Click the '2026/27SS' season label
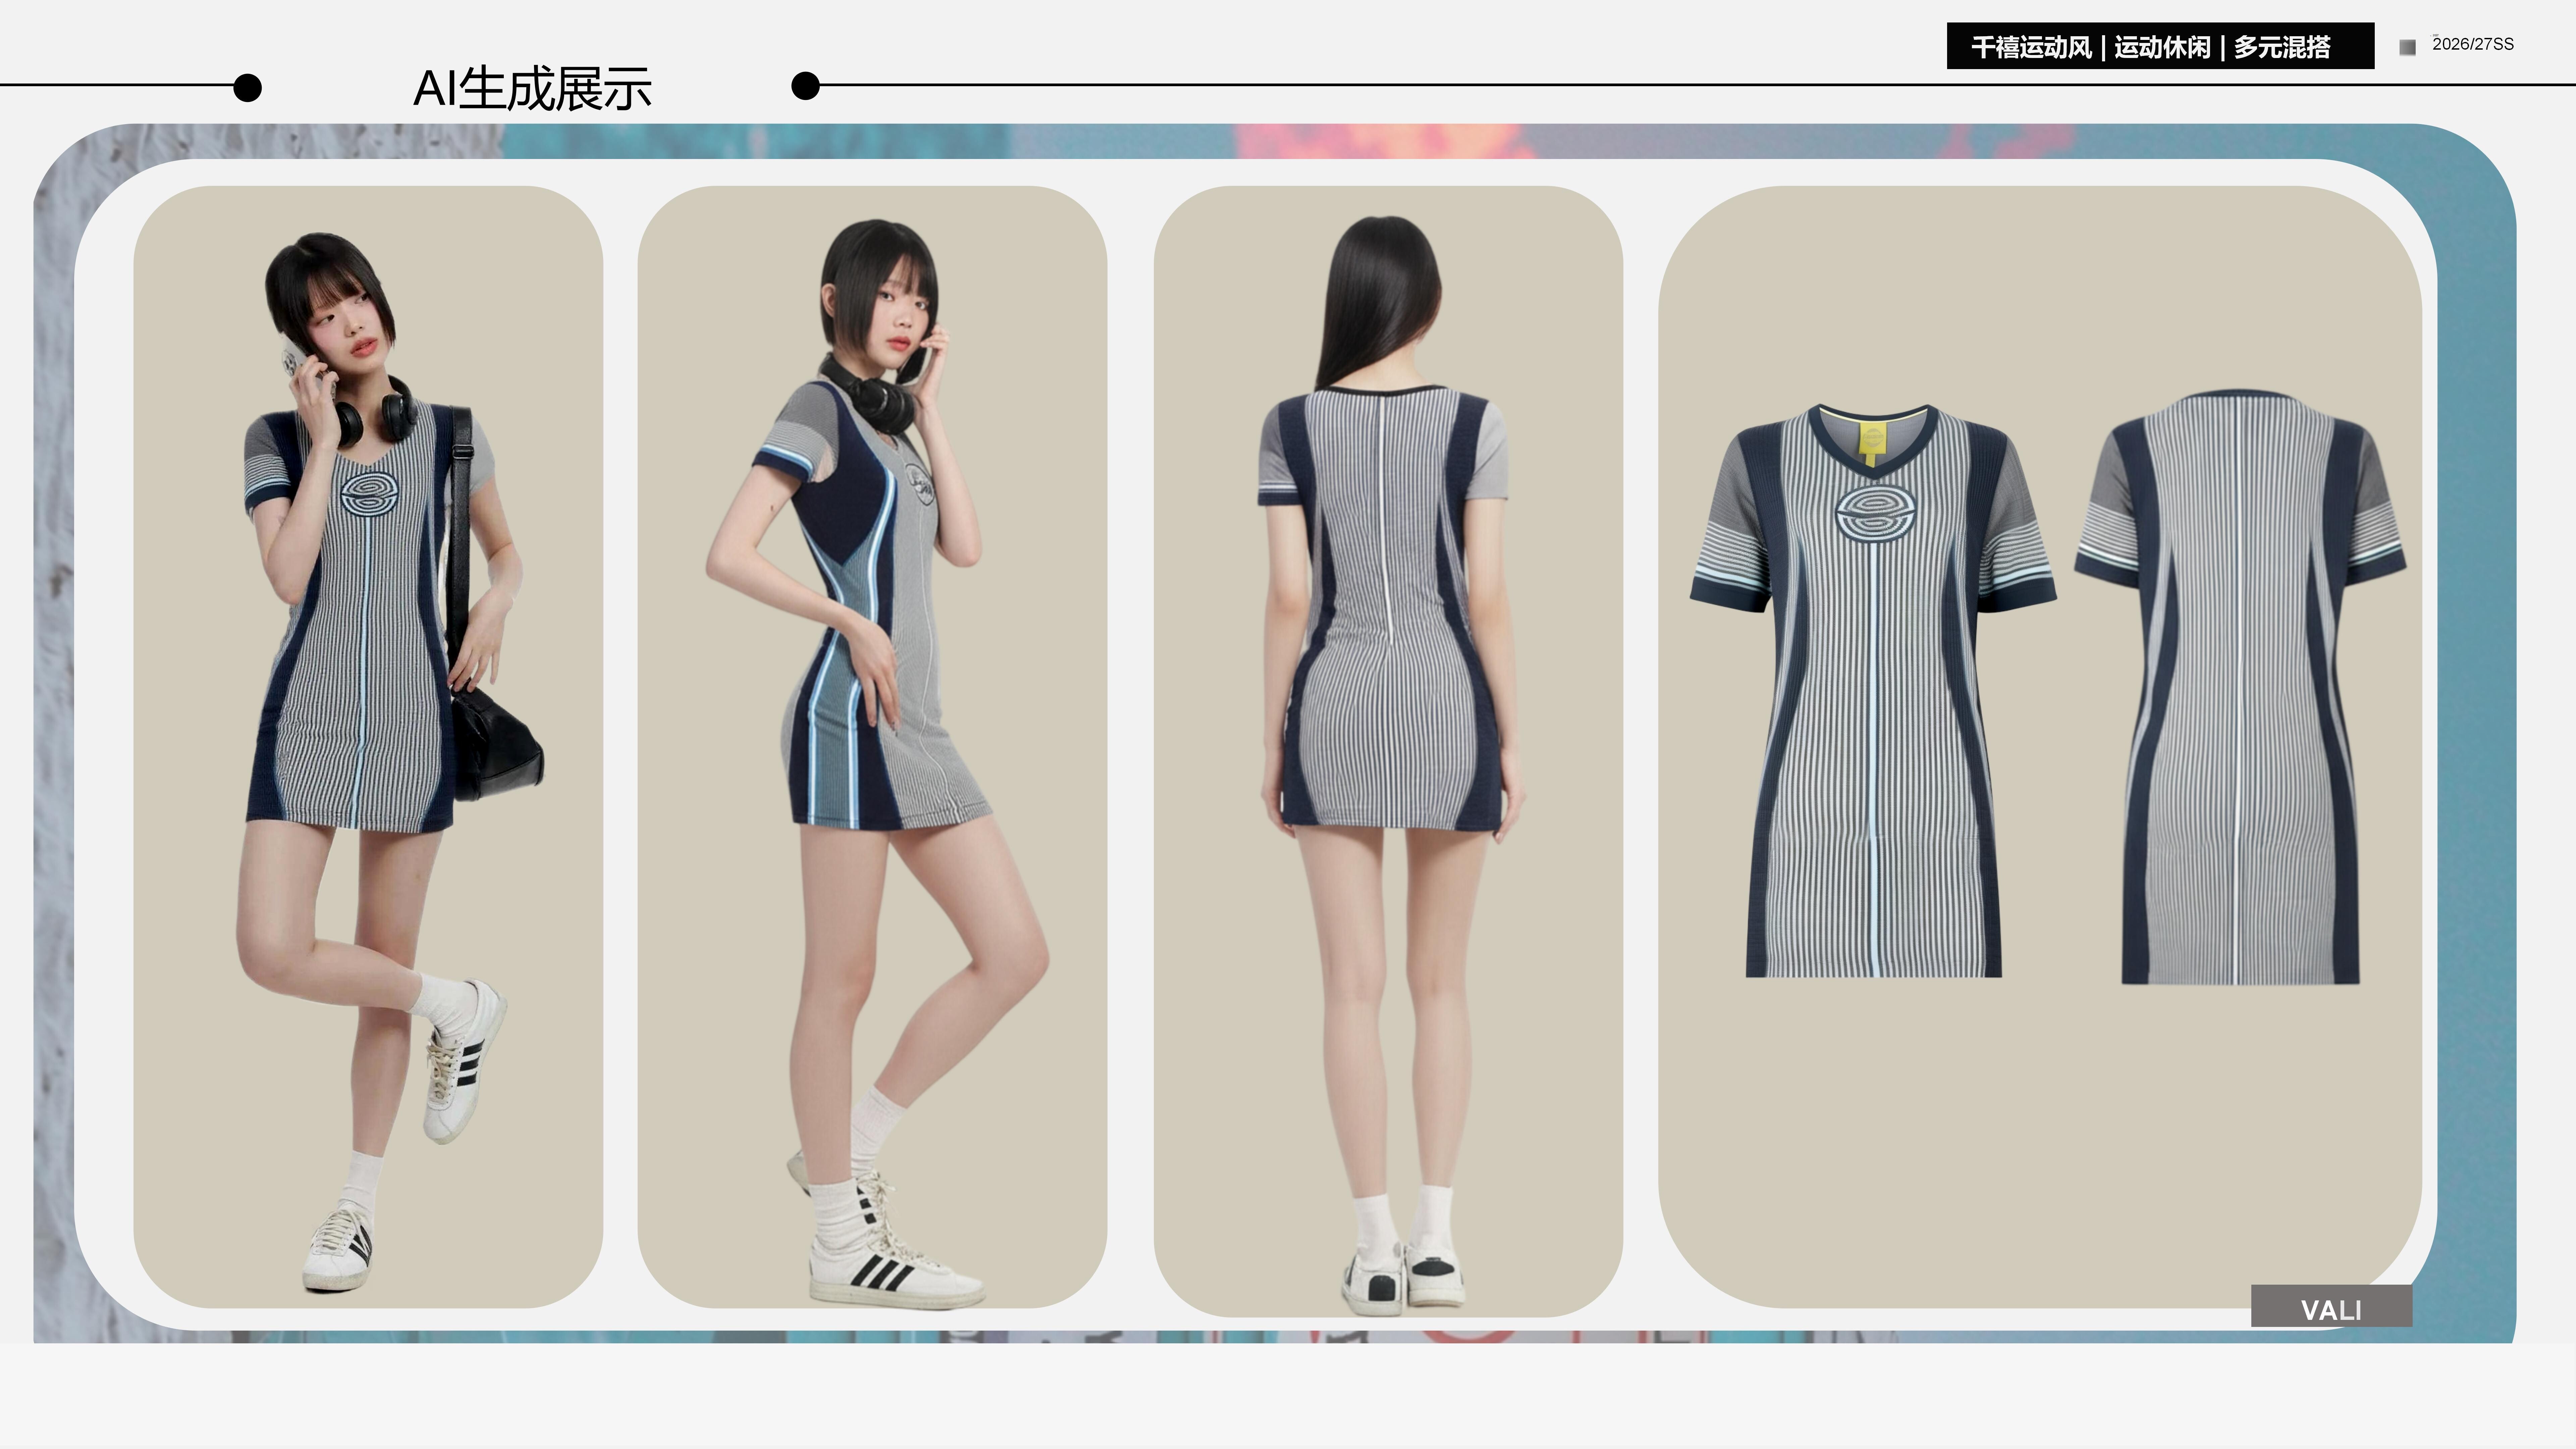Screen dimensions: 2576x1449 pos(2473,44)
